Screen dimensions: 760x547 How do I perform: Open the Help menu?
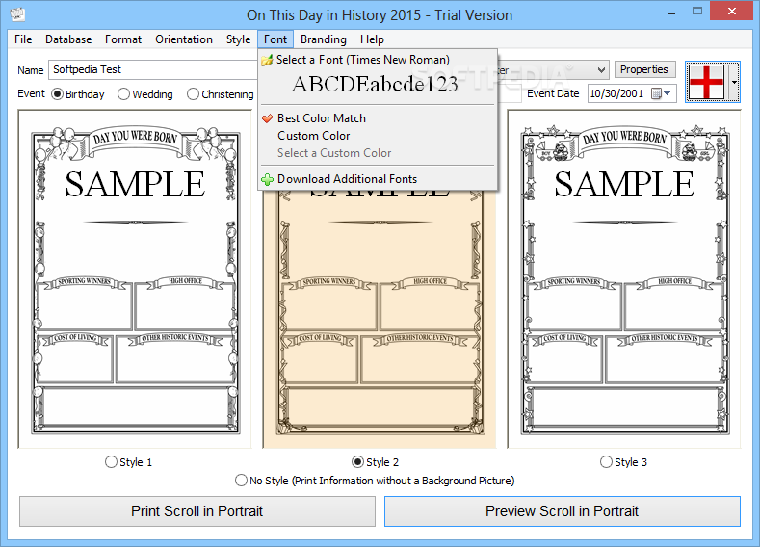click(x=372, y=39)
